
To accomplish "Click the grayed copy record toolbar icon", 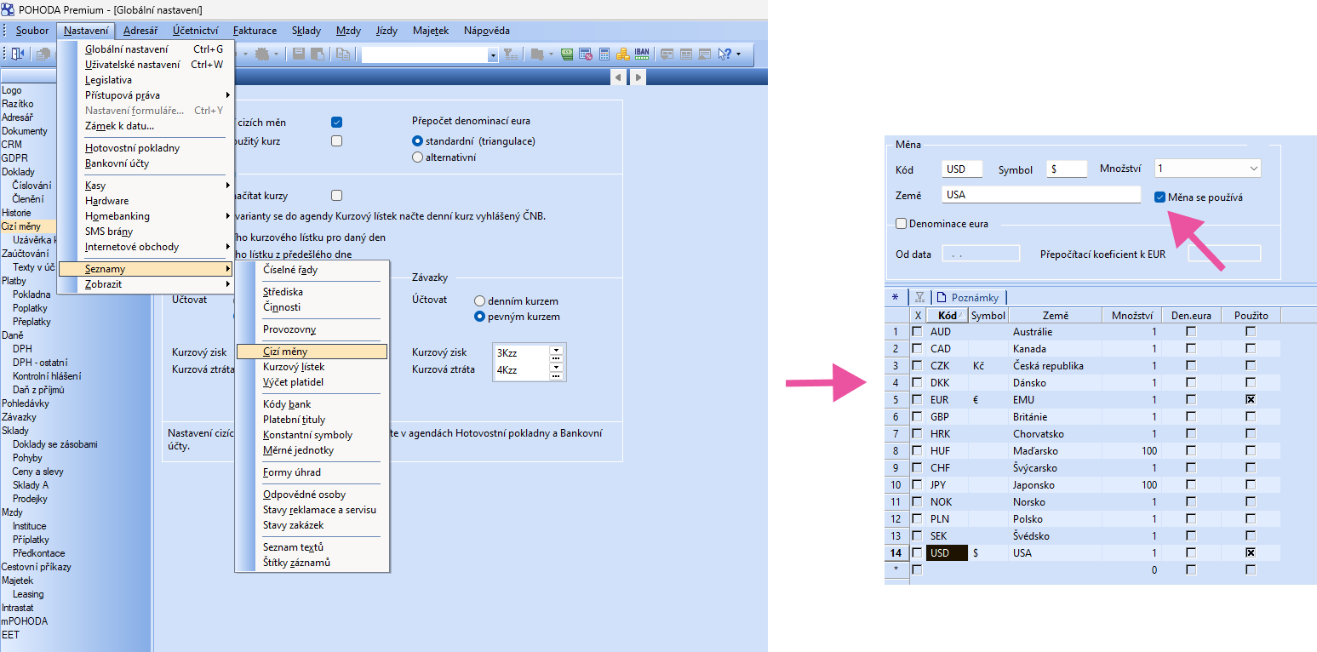I will click(343, 54).
